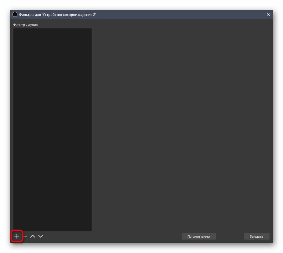Click the title 'Фильтры для Устройство воспроизведения 2'
Screen dimensions: 283x253
[x=57, y=14]
